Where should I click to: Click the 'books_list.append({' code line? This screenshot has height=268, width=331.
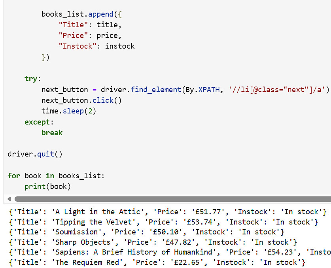pos(81,14)
